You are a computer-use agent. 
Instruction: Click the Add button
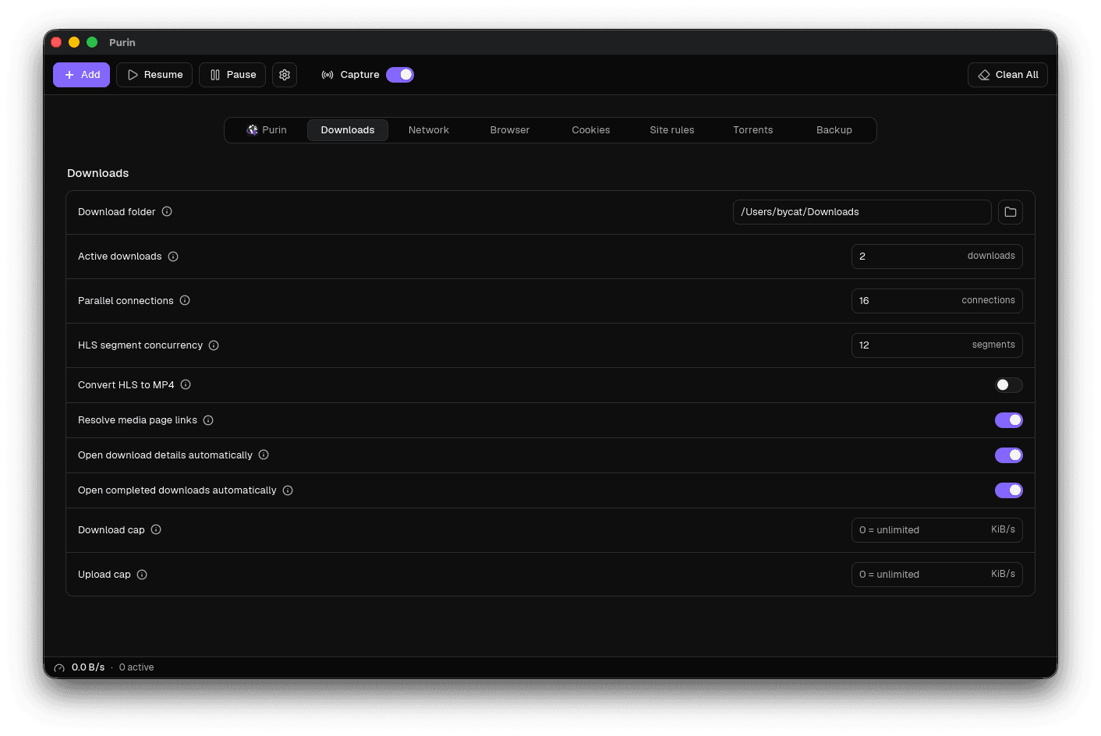click(x=81, y=75)
